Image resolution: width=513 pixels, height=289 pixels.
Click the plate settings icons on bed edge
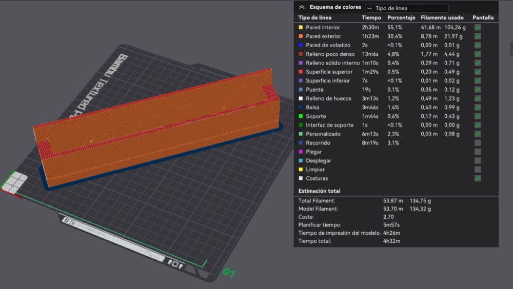point(175,263)
